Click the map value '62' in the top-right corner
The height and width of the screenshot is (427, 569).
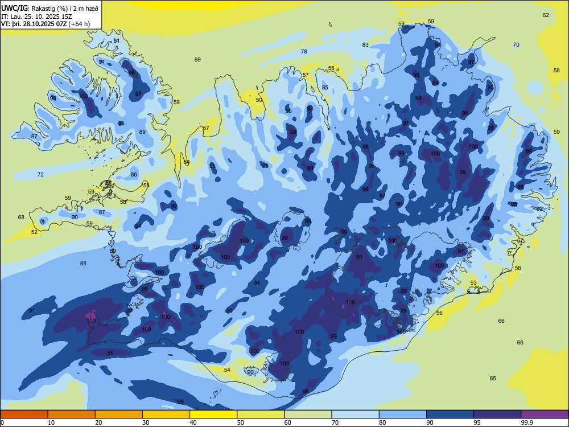pyautogui.click(x=546, y=15)
